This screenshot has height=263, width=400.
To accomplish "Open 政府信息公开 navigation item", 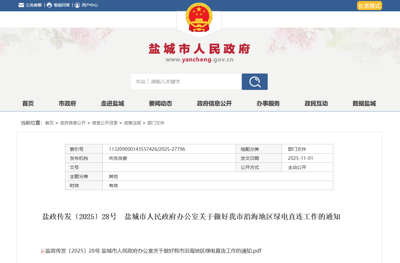I will click(x=214, y=103).
